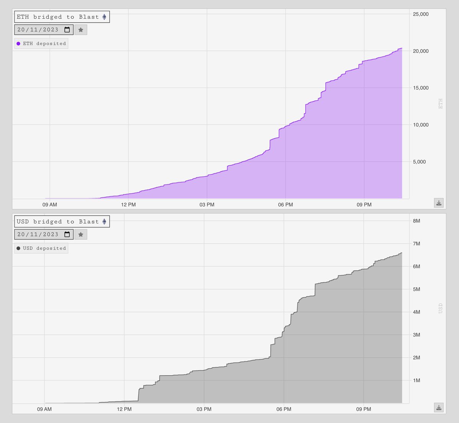Click the 09 AM label on USD chart

pos(44,409)
